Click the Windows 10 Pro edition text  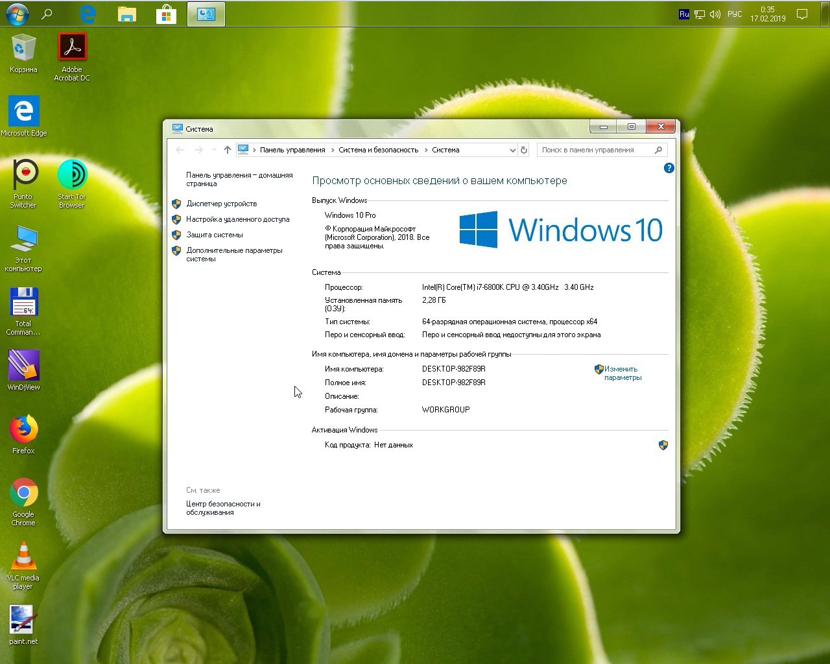350,215
